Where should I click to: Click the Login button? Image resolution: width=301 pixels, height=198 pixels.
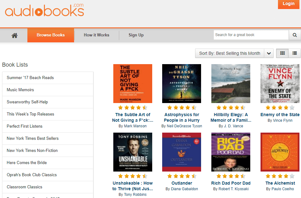(x=289, y=4)
